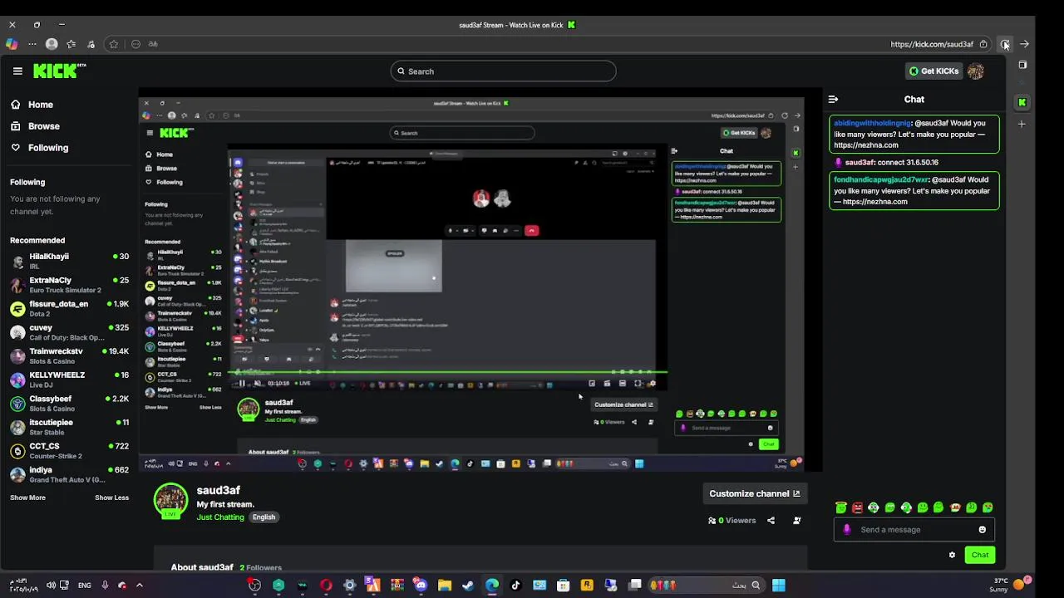Open the nezhna.com link in first chat message
The height and width of the screenshot is (598, 1064).
(x=865, y=145)
